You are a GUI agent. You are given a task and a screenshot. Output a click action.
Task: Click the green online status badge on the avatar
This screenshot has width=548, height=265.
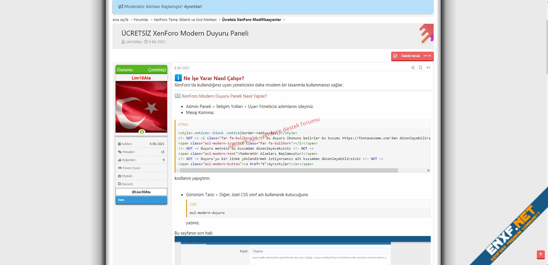coord(142,132)
